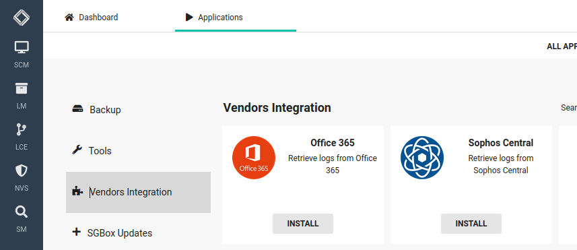
Task: Open the LM archive icon
Action: (22, 88)
